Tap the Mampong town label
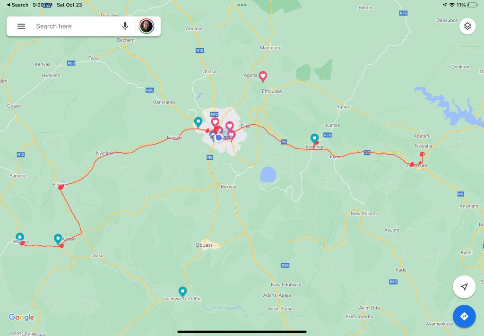This screenshot has height=336, width=484. point(271,48)
